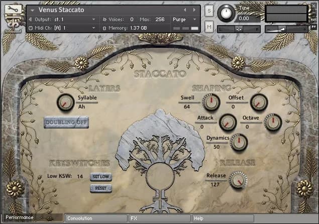
Task: Expand the Purge dropdown menu
Action: [x=184, y=19]
